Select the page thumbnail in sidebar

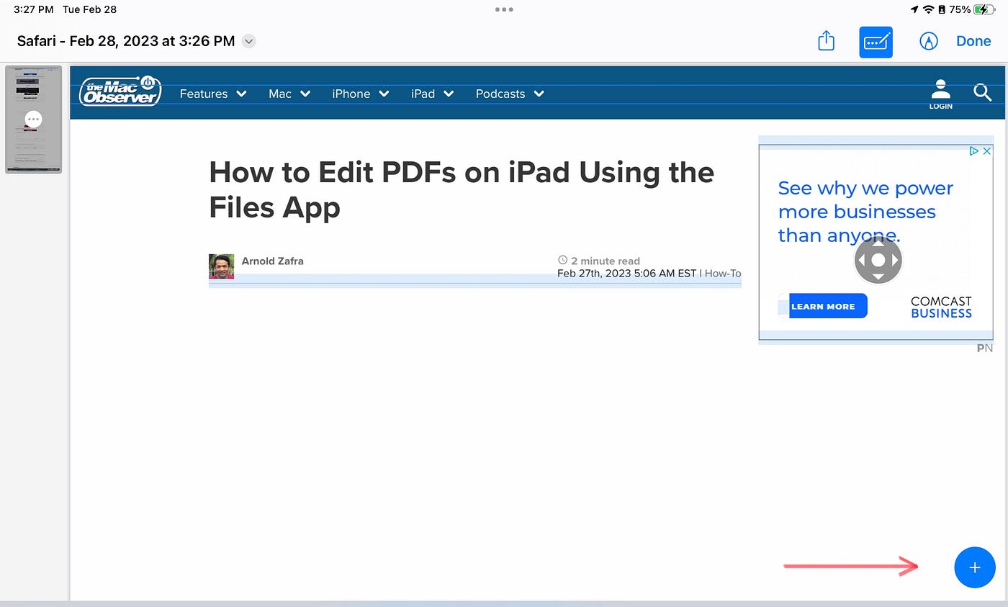(33, 120)
